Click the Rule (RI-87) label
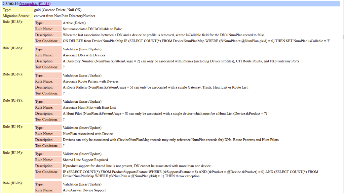 13,75
